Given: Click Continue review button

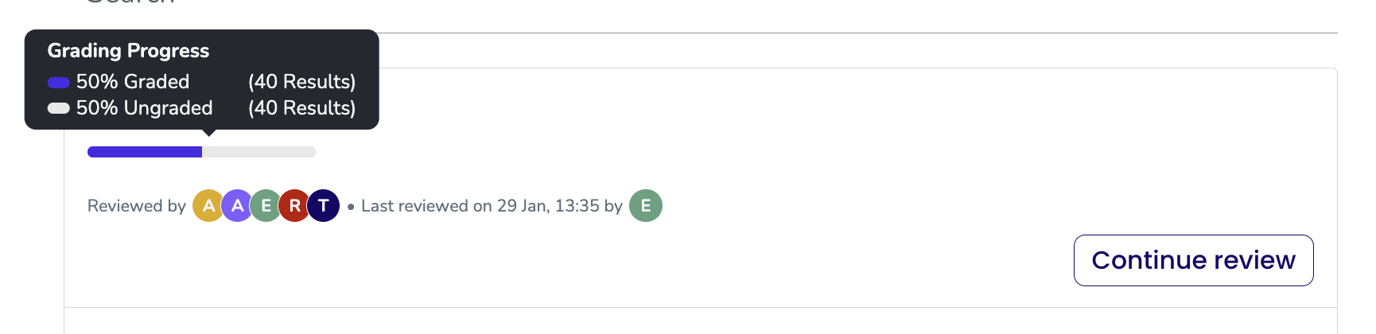Looking at the screenshot, I should (x=1193, y=260).
